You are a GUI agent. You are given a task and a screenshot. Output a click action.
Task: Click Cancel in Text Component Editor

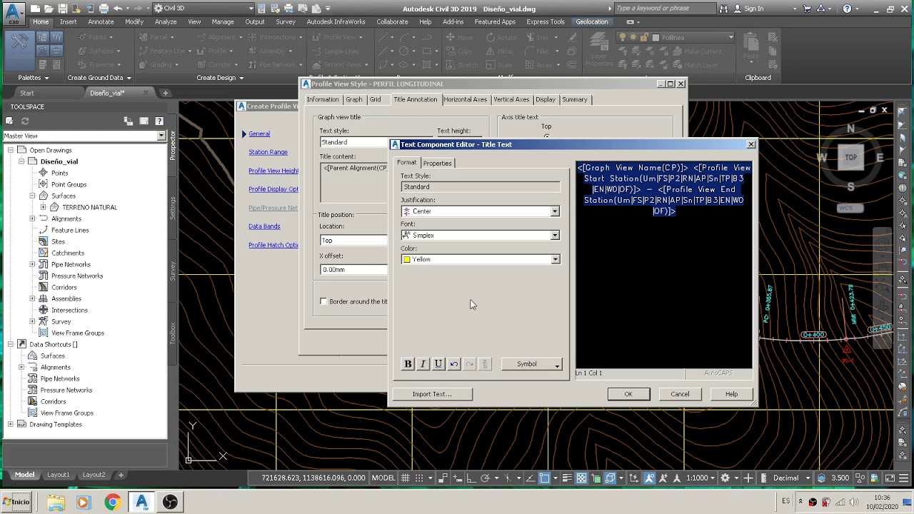click(x=680, y=394)
